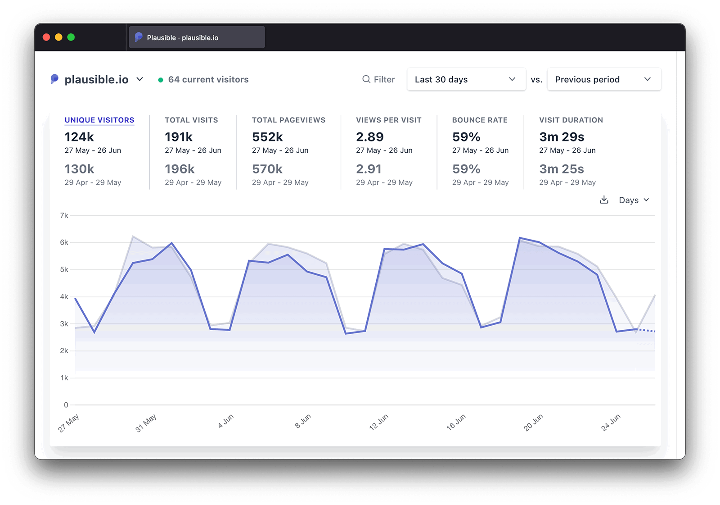Click the 64 current visitors link
Viewport: 720px width, 505px height.
click(208, 79)
